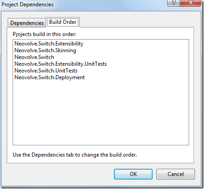Screen dimensions: 204x189
Task: Choose the Neovolve.Switch.UnitTests entry
Action: click(46, 71)
